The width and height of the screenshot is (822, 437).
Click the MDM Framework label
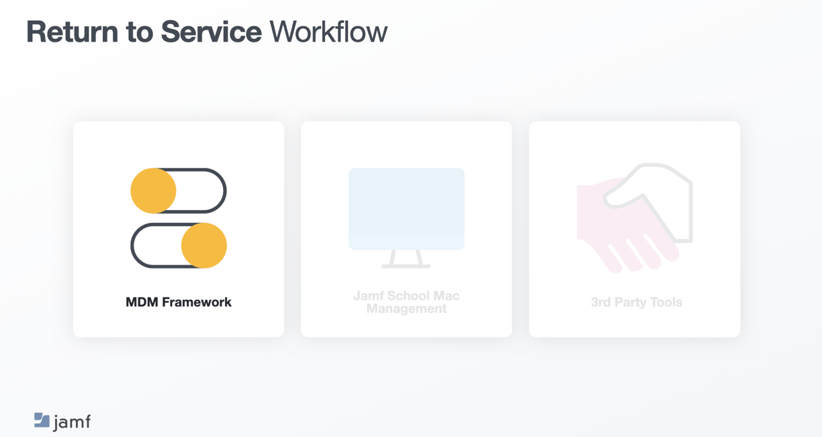click(179, 302)
